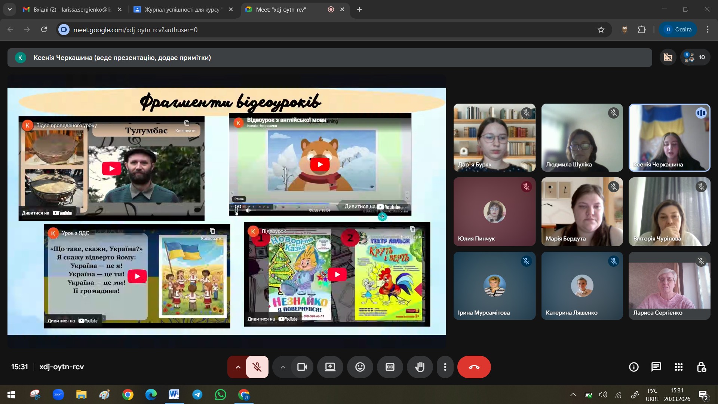This screenshot has width=718, height=404.
Task: Open Telegram from the taskbar
Action: pyautogui.click(x=197, y=395)
